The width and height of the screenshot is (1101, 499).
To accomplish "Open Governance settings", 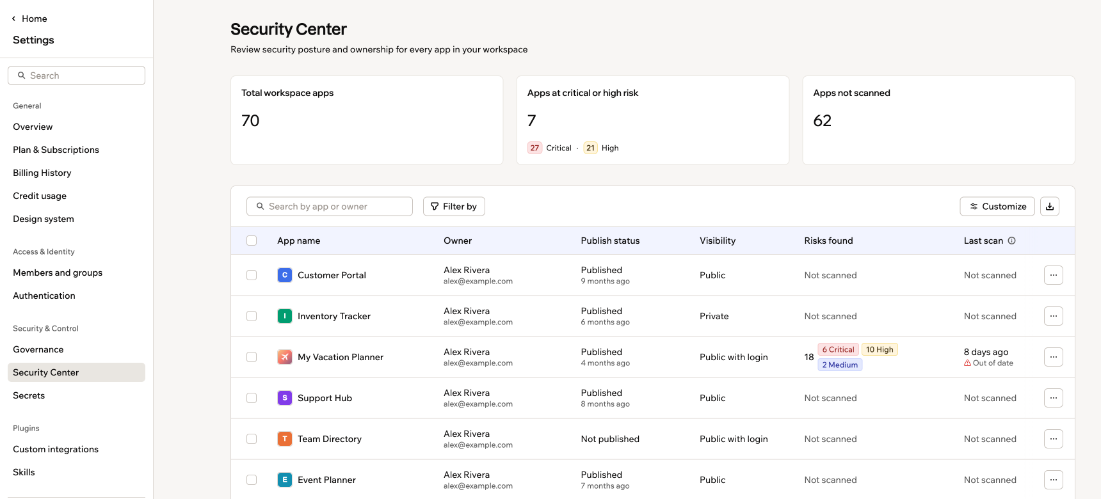I will point(76,349).
